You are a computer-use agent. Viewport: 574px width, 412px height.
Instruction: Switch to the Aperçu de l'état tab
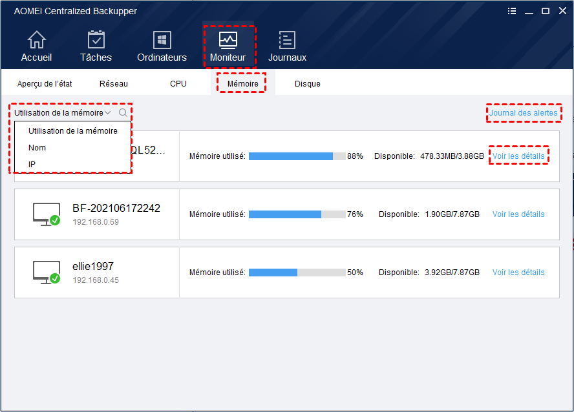pyautogui.click(x=45, y=84)
